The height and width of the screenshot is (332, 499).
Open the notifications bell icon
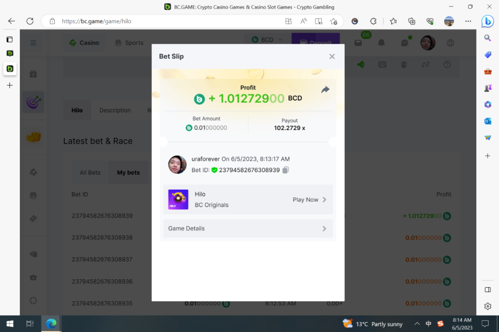(x=380, y=43)
